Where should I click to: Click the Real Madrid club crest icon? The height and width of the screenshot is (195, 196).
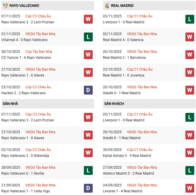107,6
